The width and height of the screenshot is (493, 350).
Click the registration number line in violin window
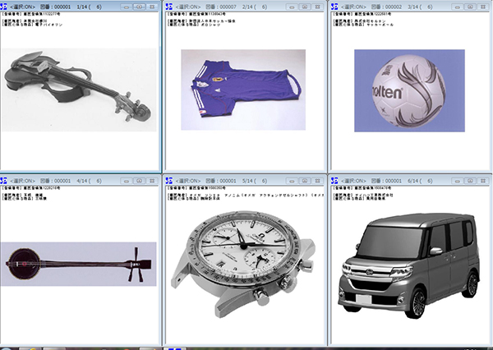(31, 14)
